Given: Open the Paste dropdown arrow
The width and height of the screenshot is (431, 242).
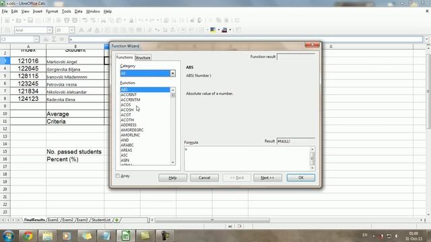Looking at the screenshot, I should point(125,20).
